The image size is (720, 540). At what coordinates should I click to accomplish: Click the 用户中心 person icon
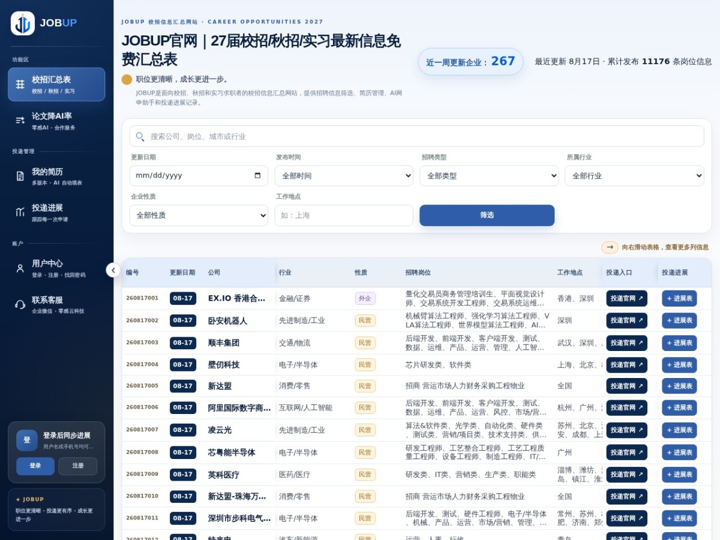pos(20,268)
